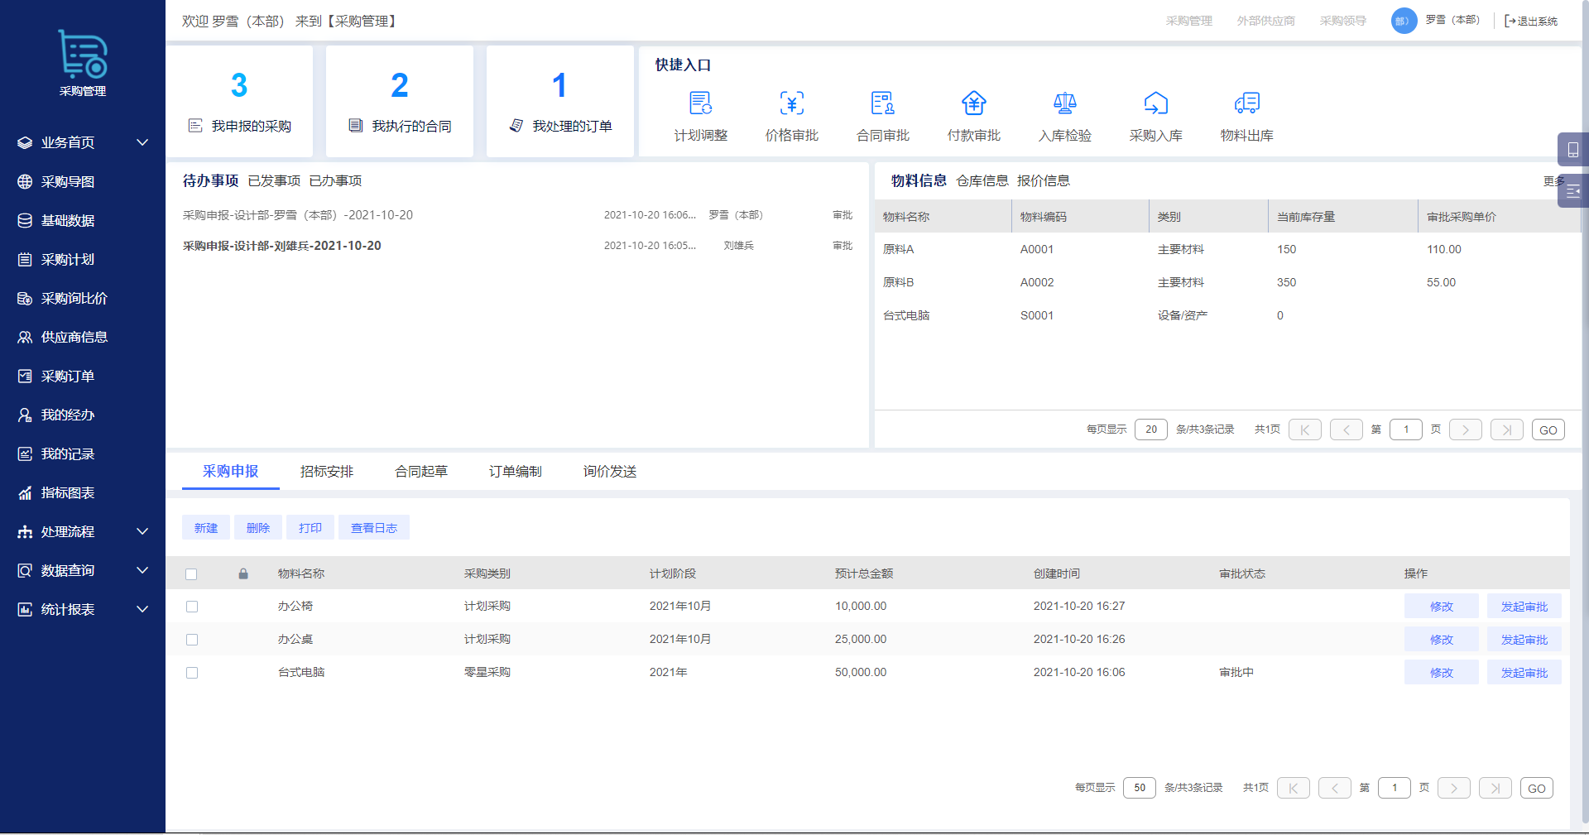The height and width of the screenshot is (835, 1589).
Task: Click the 采购入库 shortcut icon
Action: tap(1155, 103)
